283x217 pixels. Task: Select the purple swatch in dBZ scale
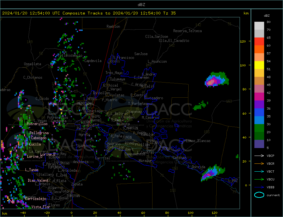pyautogui.click(x=259, y=105)
